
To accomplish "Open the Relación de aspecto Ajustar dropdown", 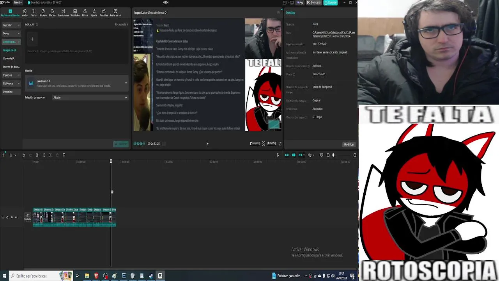I will point(90,98).
